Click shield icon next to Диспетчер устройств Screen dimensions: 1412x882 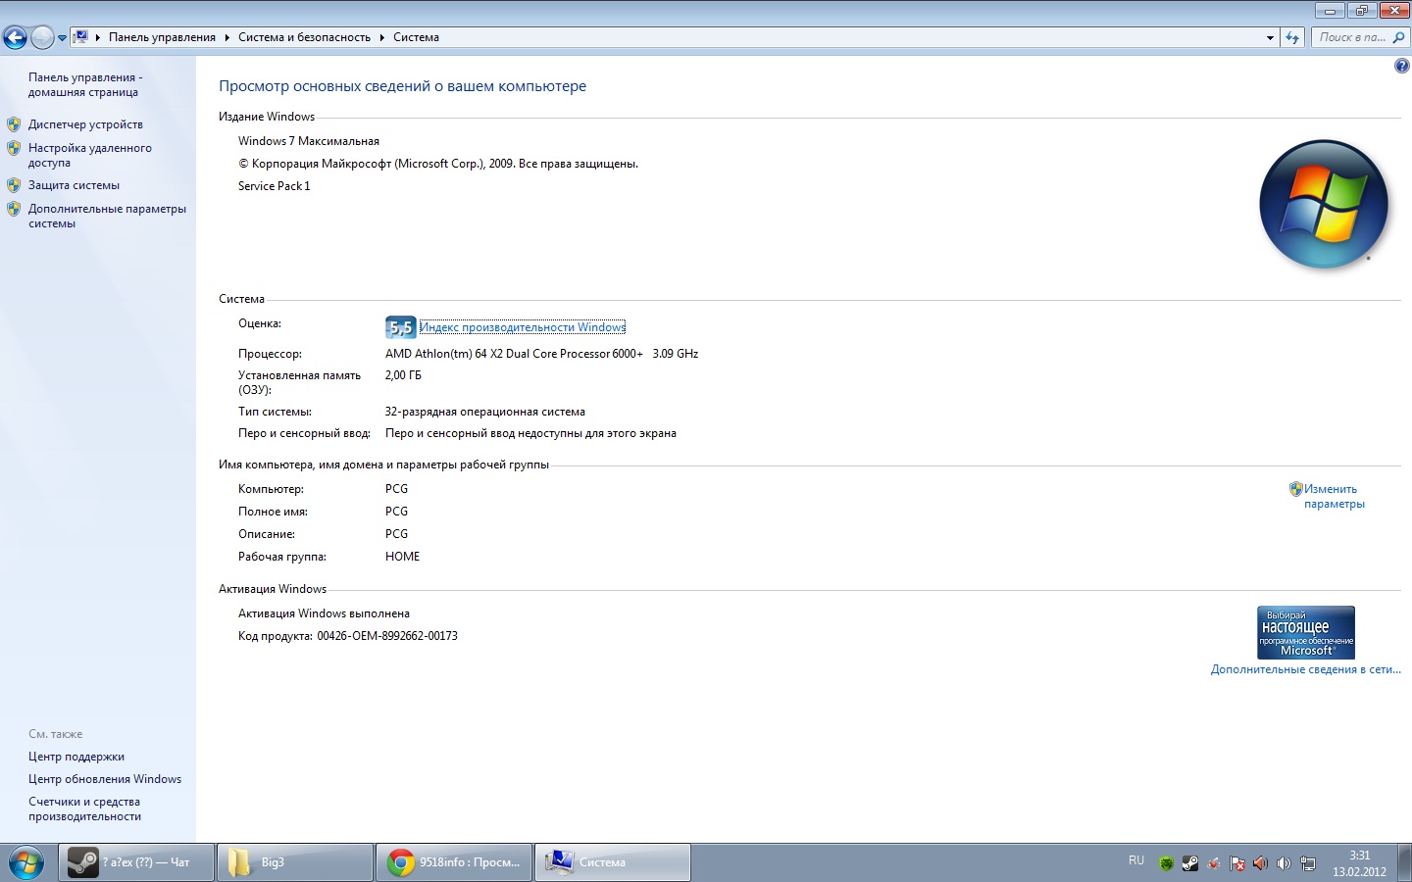pos(14,124)
